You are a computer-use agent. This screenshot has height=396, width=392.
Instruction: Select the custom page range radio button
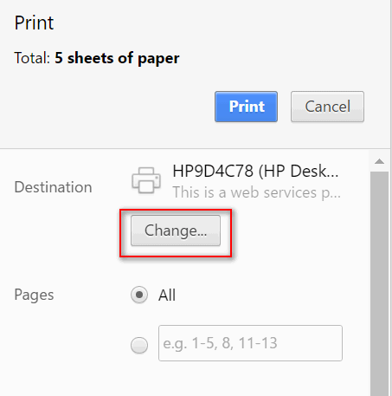point(139,345)
